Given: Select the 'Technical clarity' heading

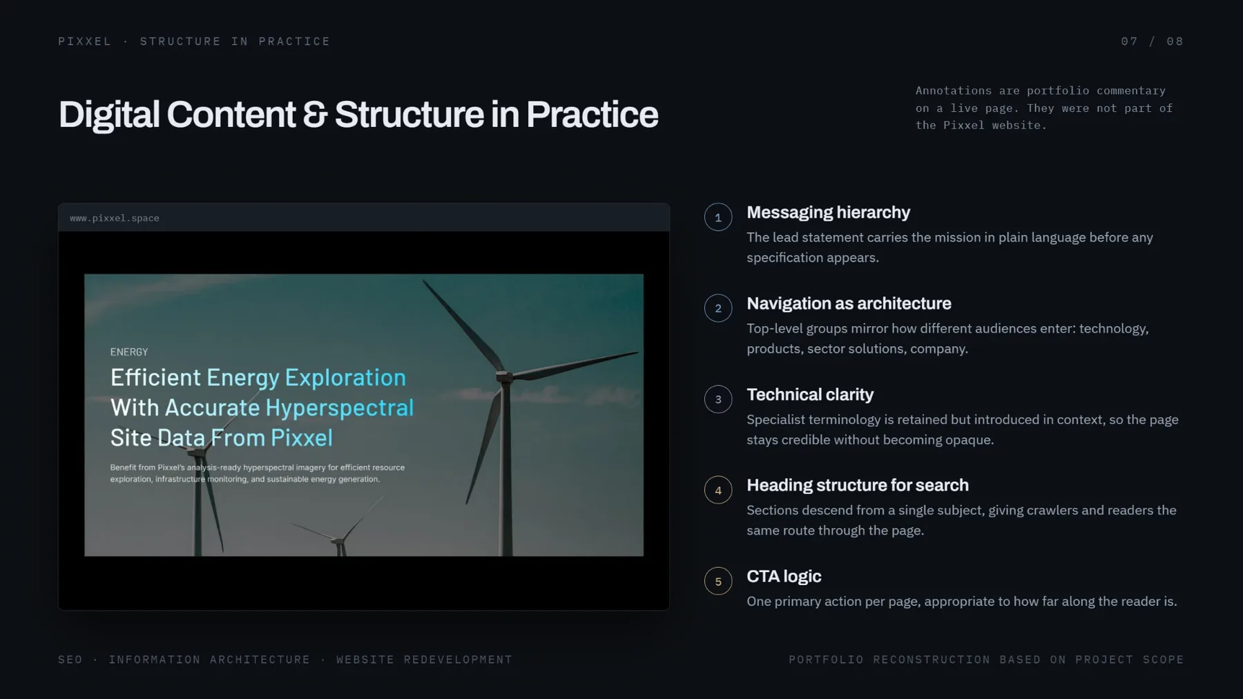Looking at the screenshot, I should [x=810, y=394].
